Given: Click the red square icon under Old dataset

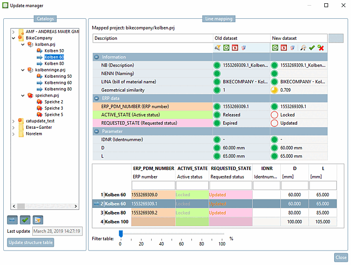Looking at the screenshot, I should point(234,48).
